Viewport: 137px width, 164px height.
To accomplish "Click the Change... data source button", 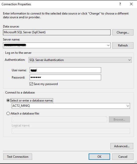I will [x=123, y=32].
